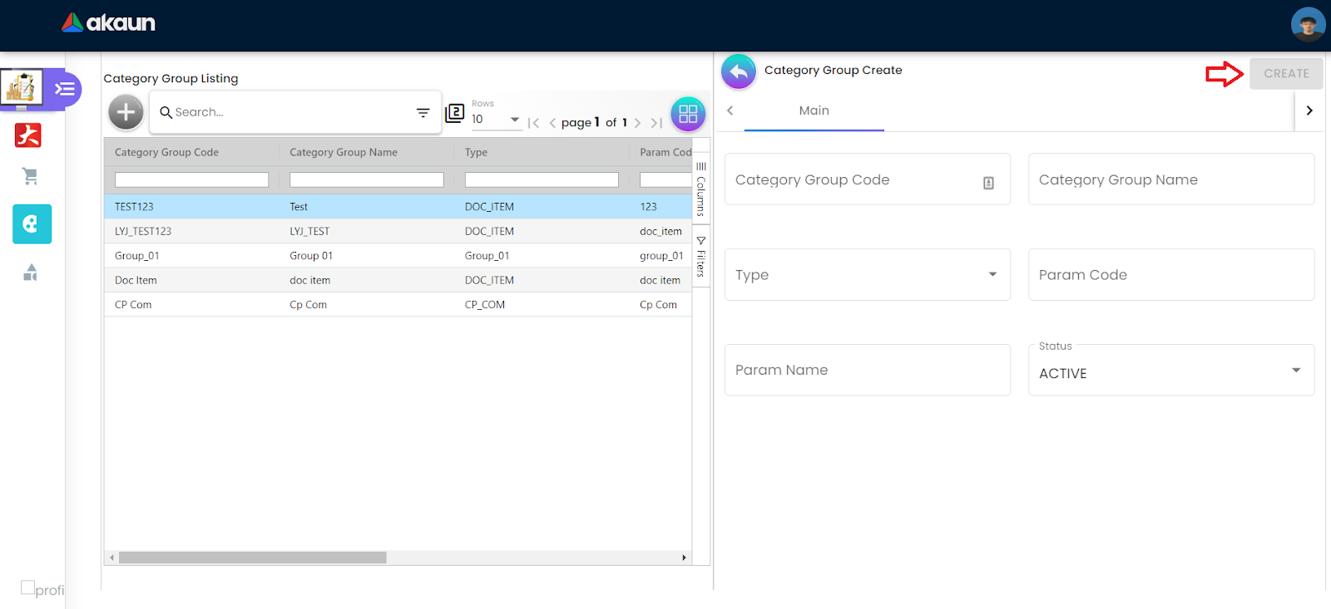Click the Category Group Code input field
The height and width of the screenshot is (609, 1331).
pos(853,179)
